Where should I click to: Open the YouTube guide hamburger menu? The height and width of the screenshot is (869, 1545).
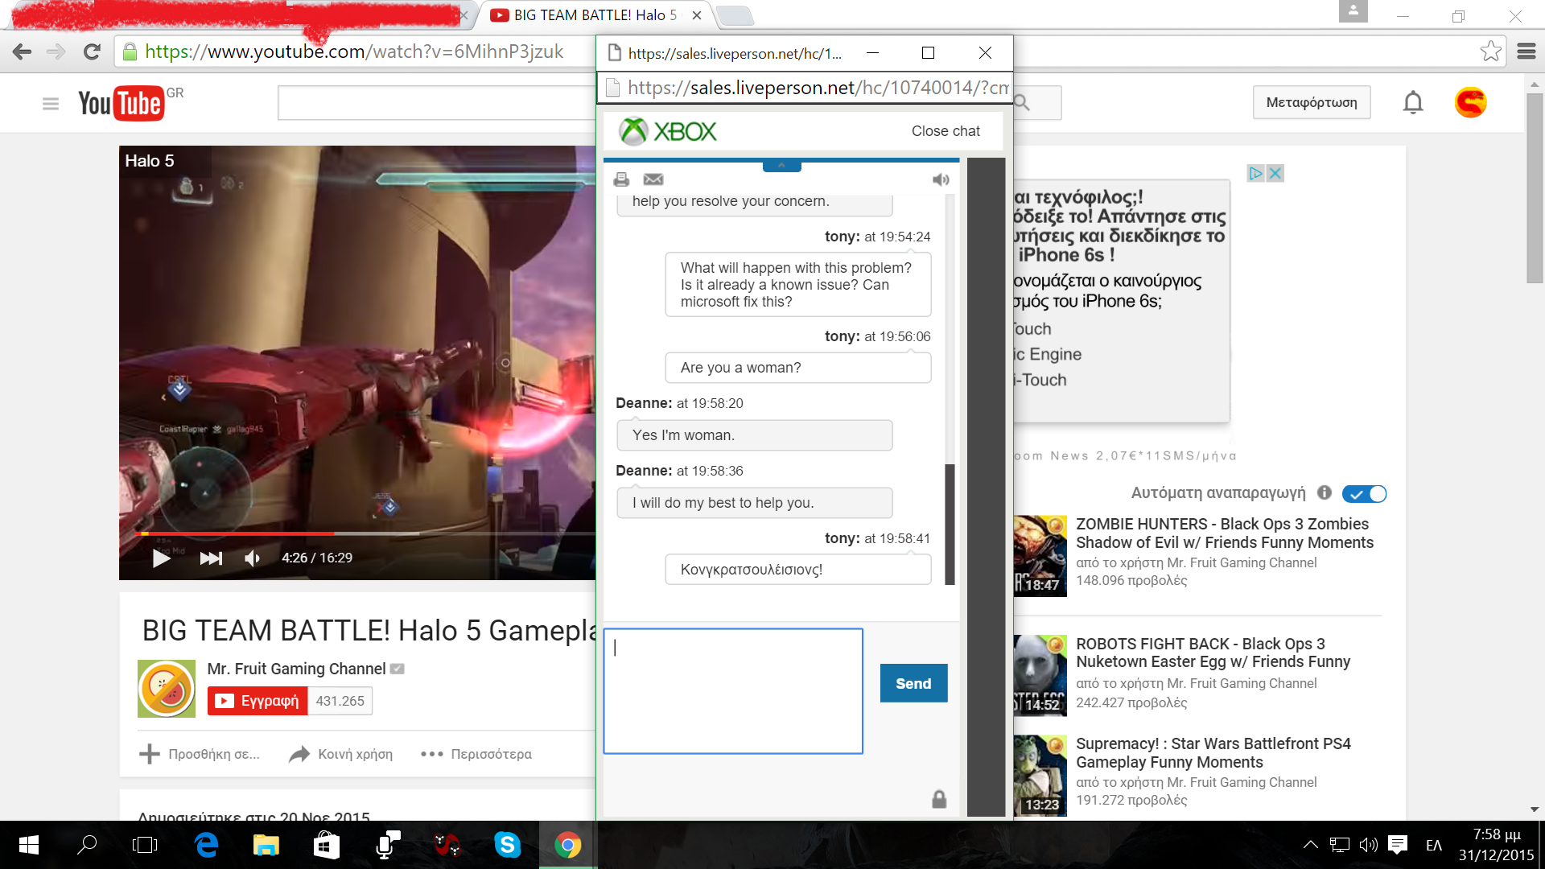pos(51,104)
